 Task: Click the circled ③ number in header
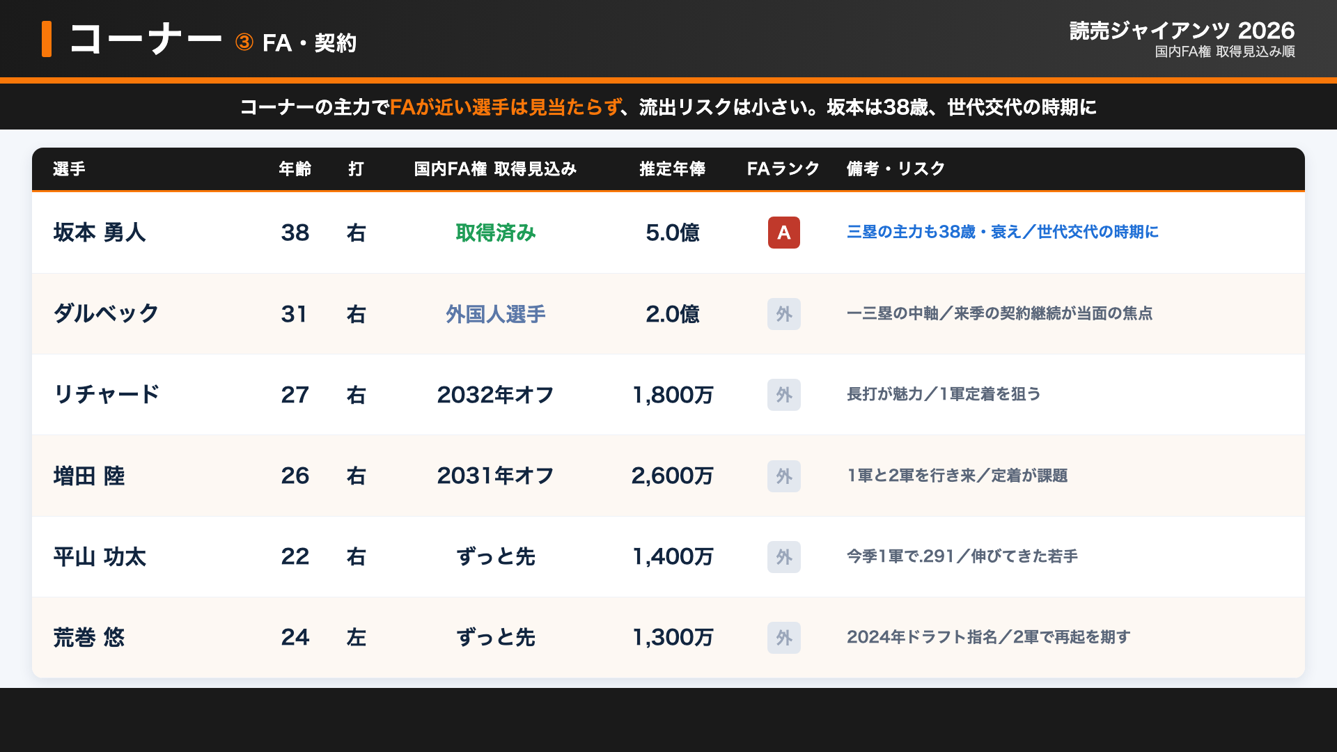[244, 42]
